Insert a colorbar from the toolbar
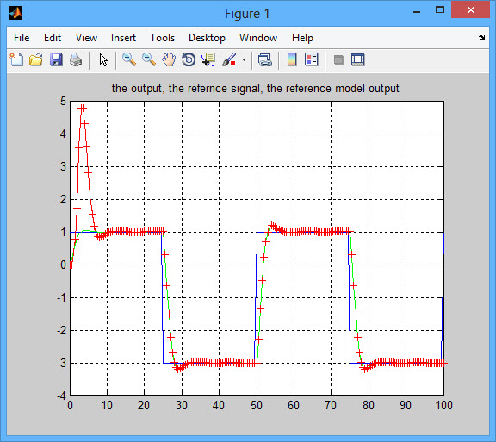Image resolution: width=496 pixels, height=442 pixels. click(292, 59)
